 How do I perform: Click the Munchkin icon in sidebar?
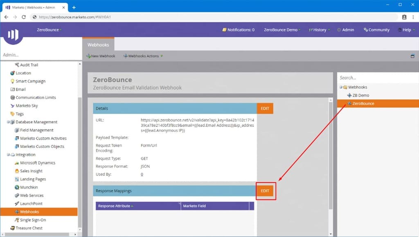(17, 188)
